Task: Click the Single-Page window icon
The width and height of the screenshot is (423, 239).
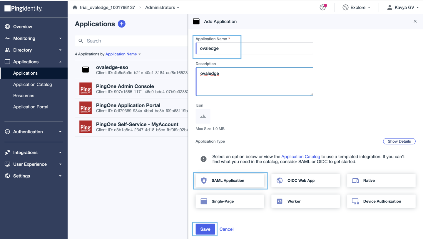Action: (x=204, y=201)
